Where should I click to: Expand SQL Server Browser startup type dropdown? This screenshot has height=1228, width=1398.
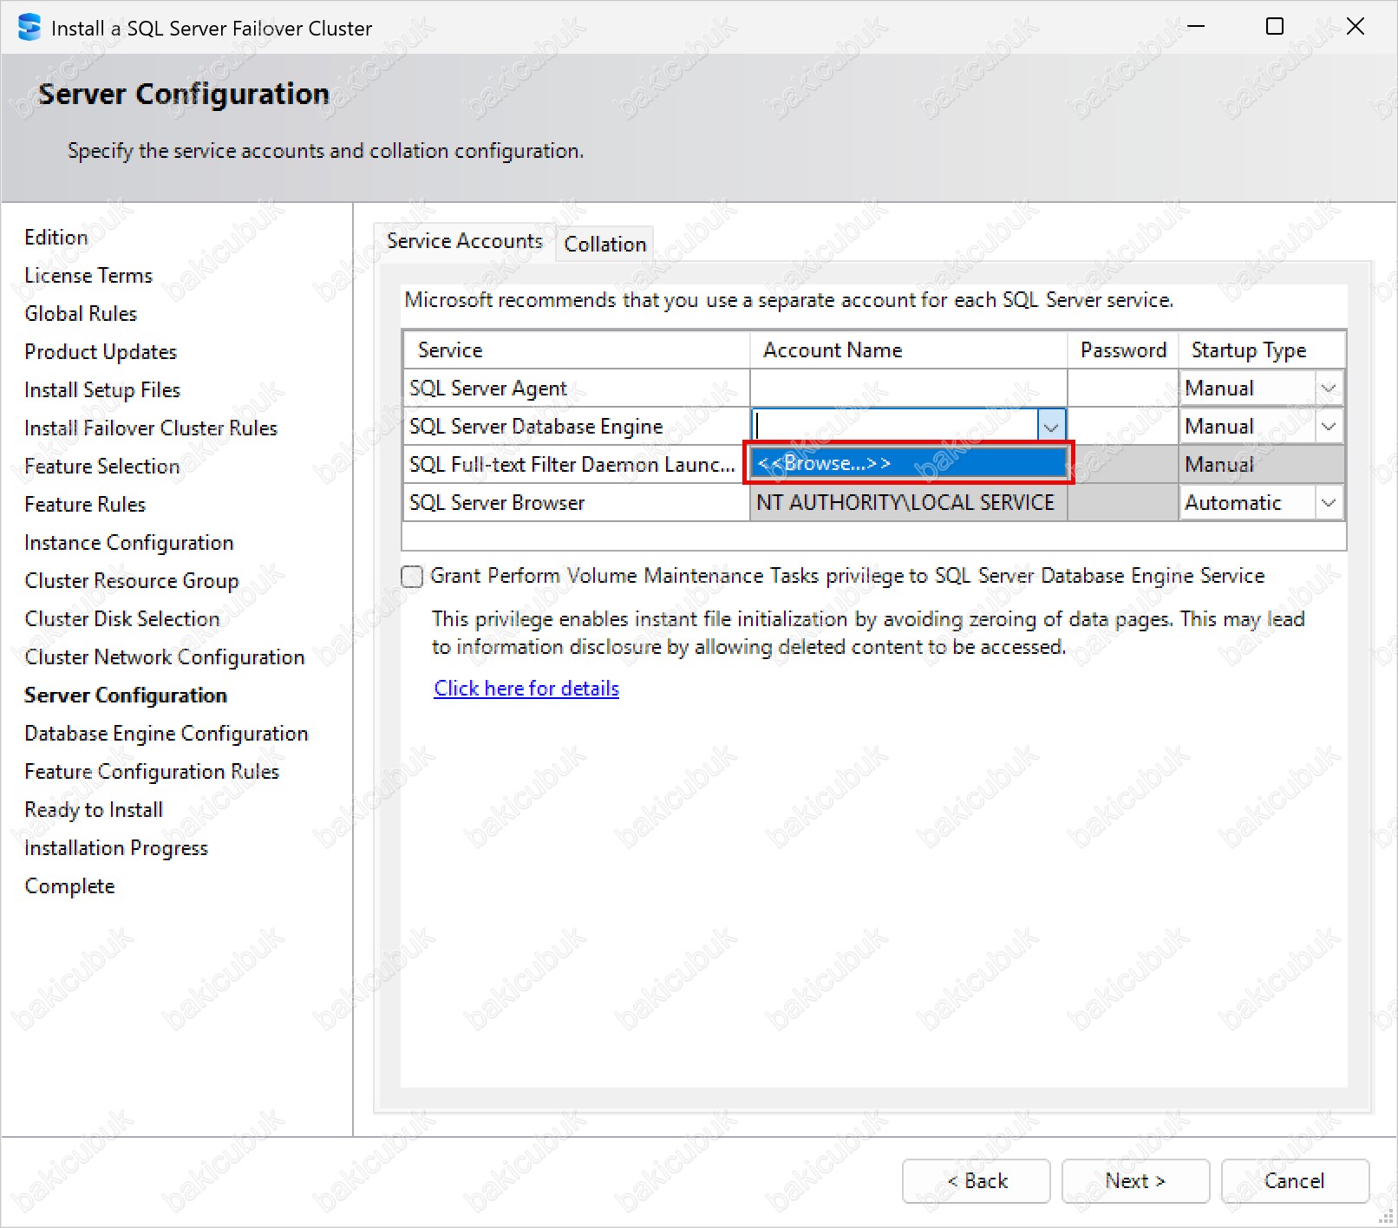tap(1328, 503)
